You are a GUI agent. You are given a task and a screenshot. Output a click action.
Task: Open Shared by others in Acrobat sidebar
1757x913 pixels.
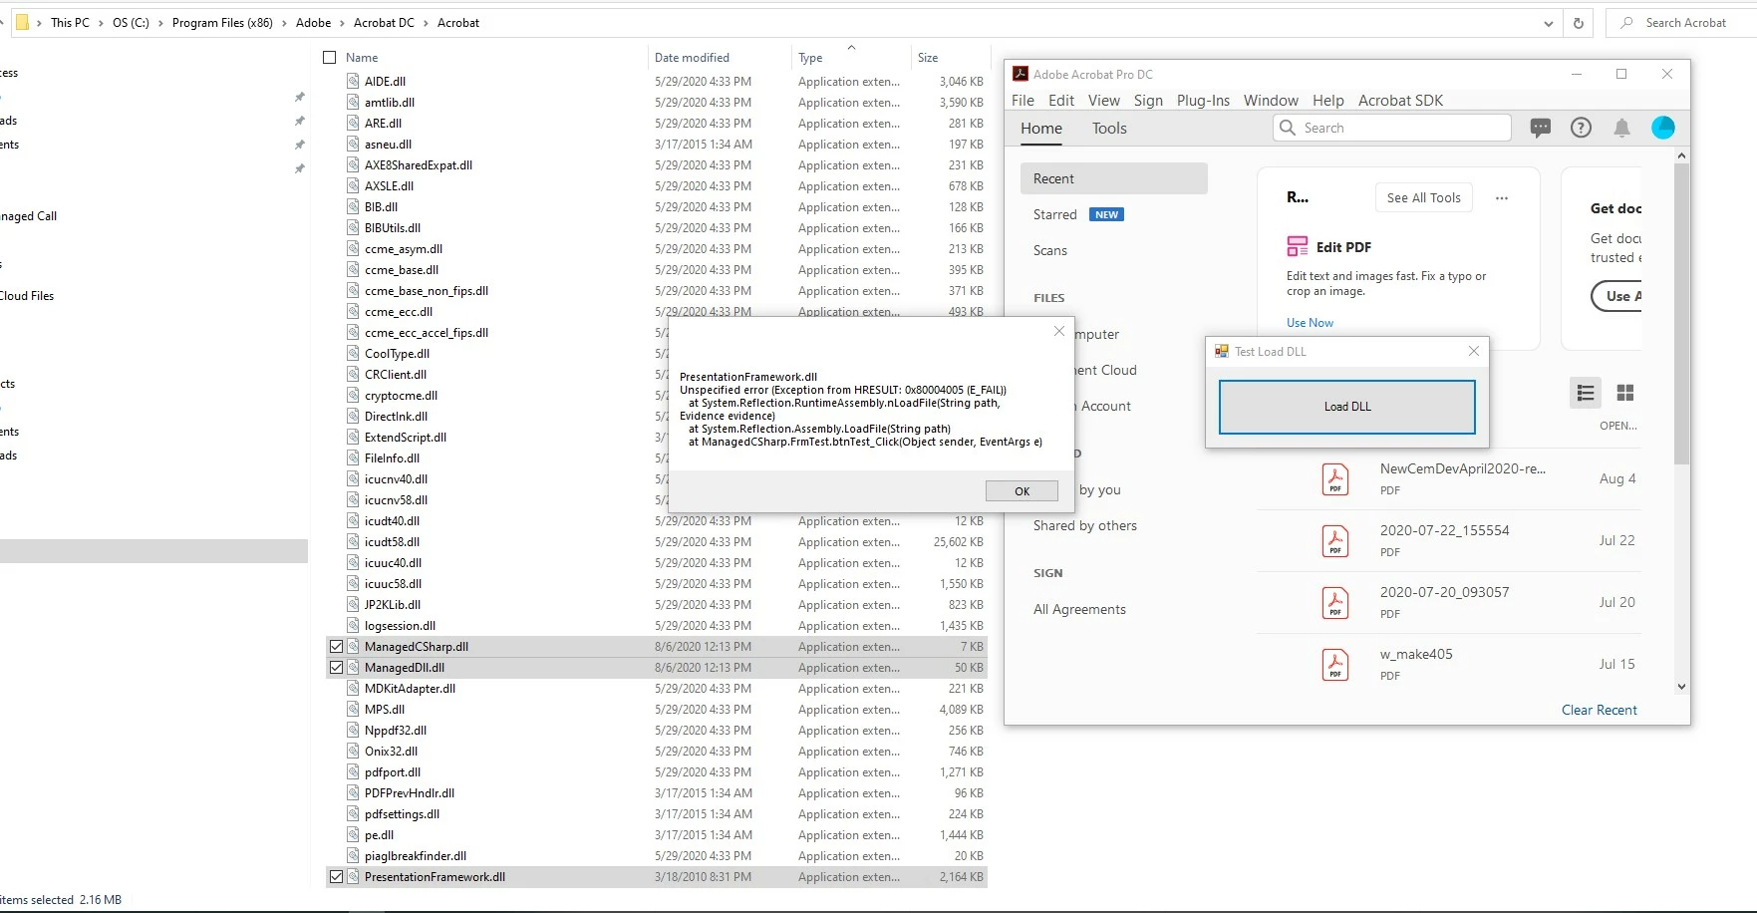[1084, 525]
